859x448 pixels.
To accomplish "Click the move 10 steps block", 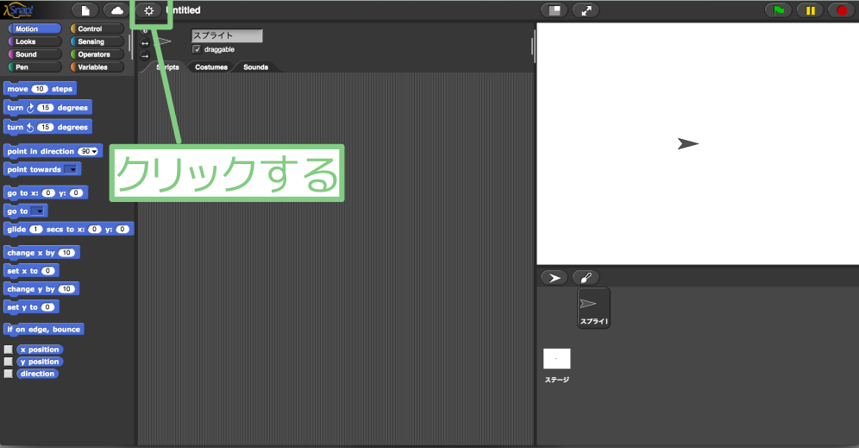I will point(40,89).
